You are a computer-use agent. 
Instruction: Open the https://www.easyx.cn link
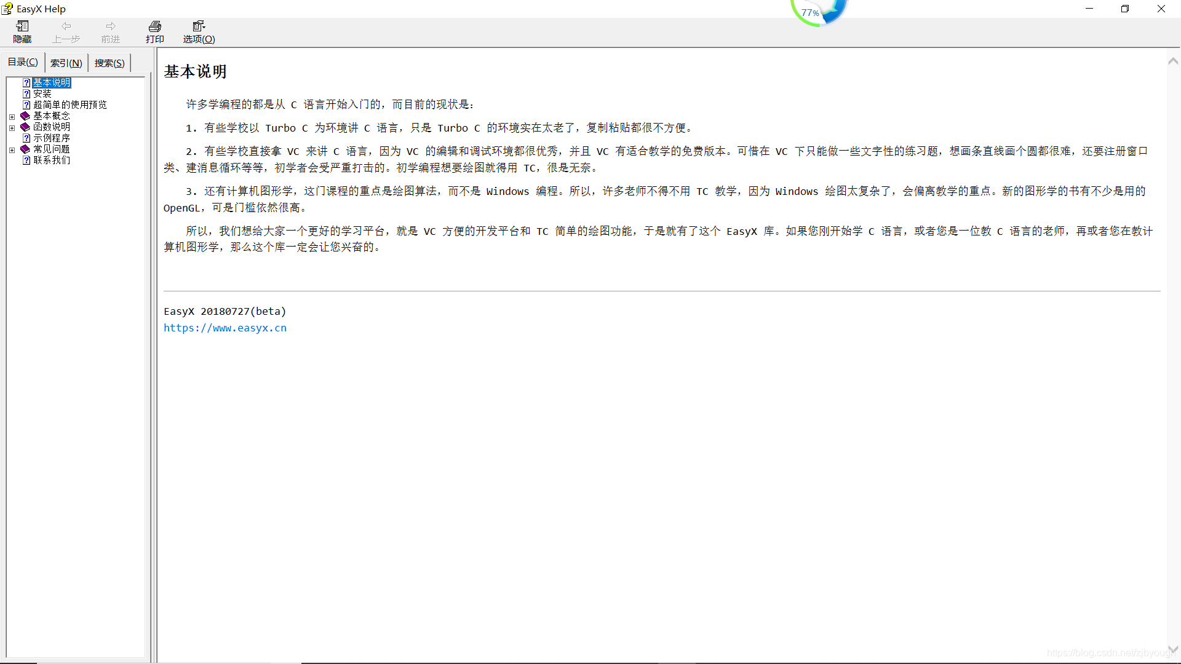pos(225,328)
